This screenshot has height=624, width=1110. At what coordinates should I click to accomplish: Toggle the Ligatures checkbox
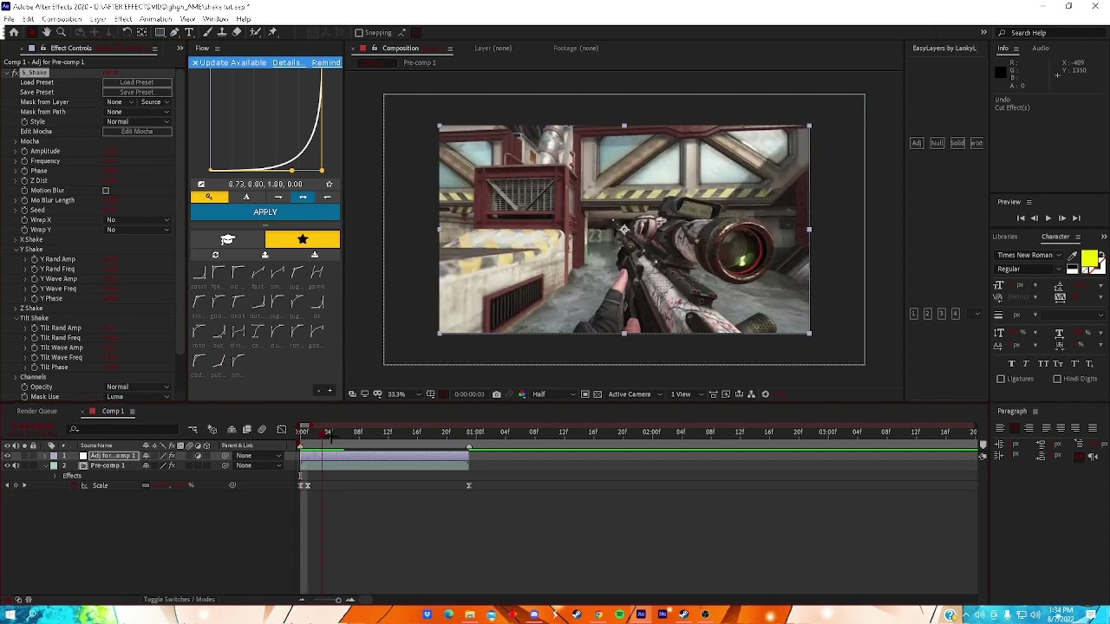[x=1001, y=379]
